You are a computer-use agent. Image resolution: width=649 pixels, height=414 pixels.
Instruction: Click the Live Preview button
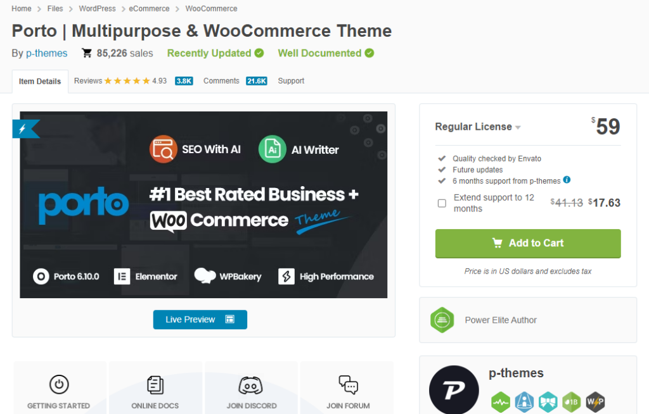pos(200,319)
